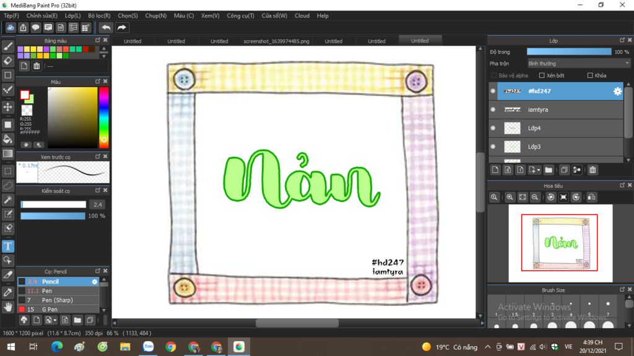Pop out the Lớp layer panel
This screenshot has width=634, height=356.
[622, 40]
